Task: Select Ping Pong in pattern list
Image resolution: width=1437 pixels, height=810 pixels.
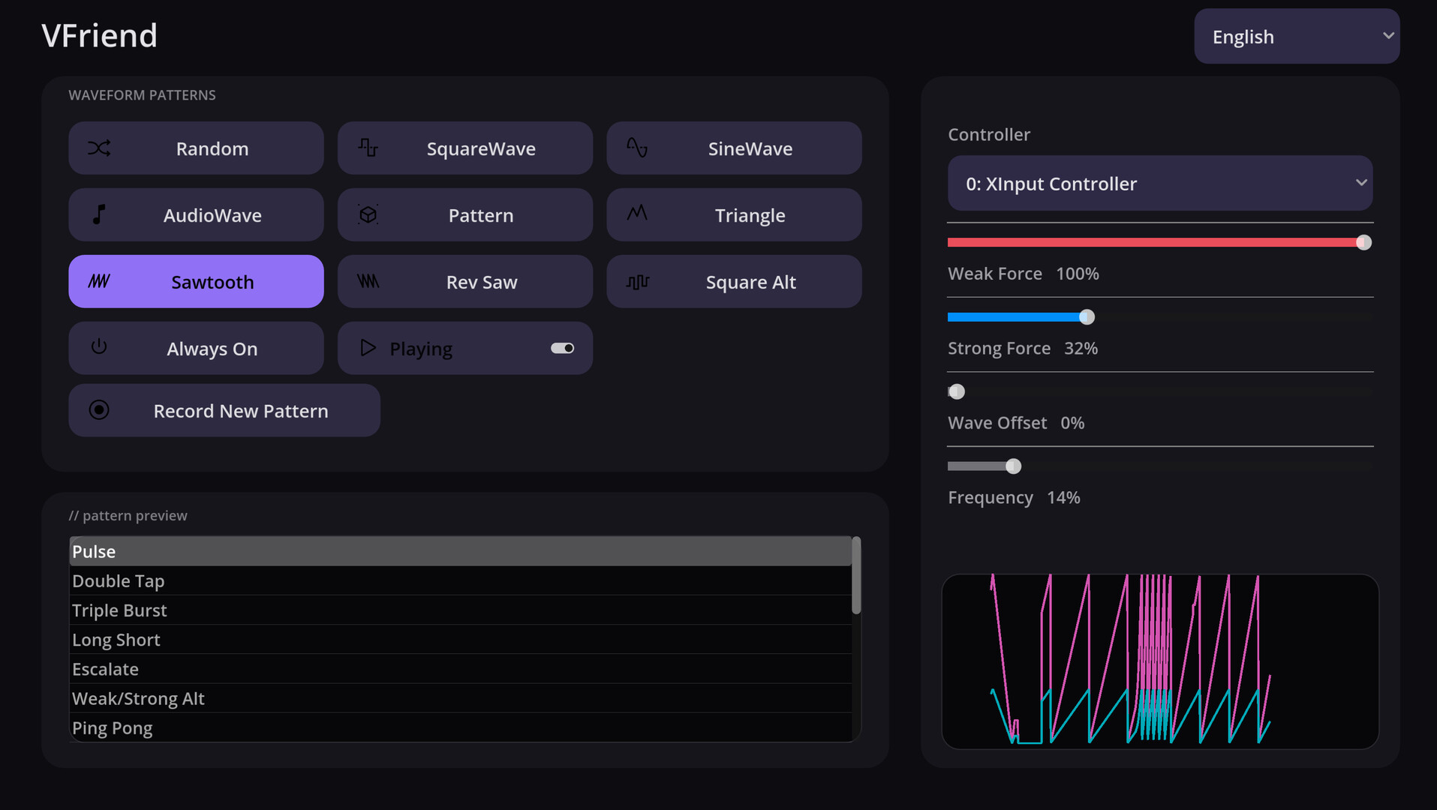Action: click(461, 727)
